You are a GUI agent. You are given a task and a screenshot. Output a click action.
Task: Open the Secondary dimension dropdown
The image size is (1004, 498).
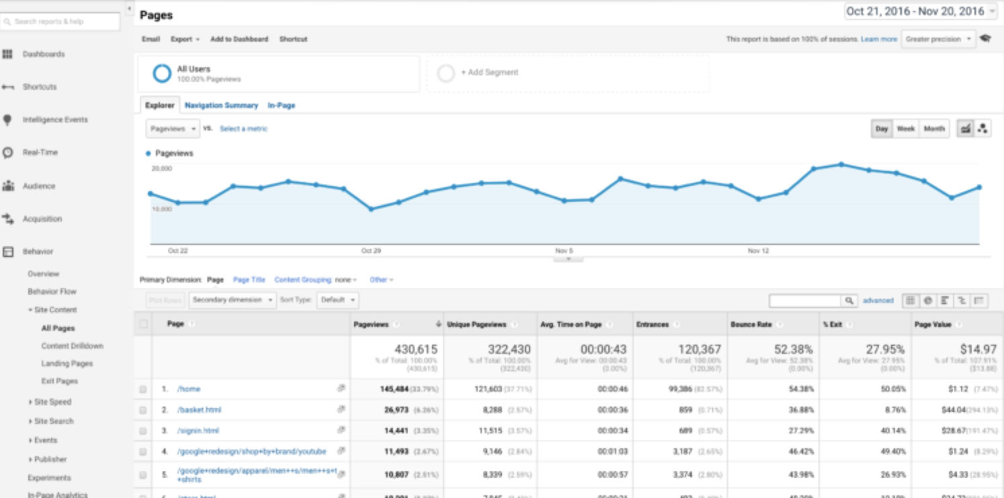point(233,300)
